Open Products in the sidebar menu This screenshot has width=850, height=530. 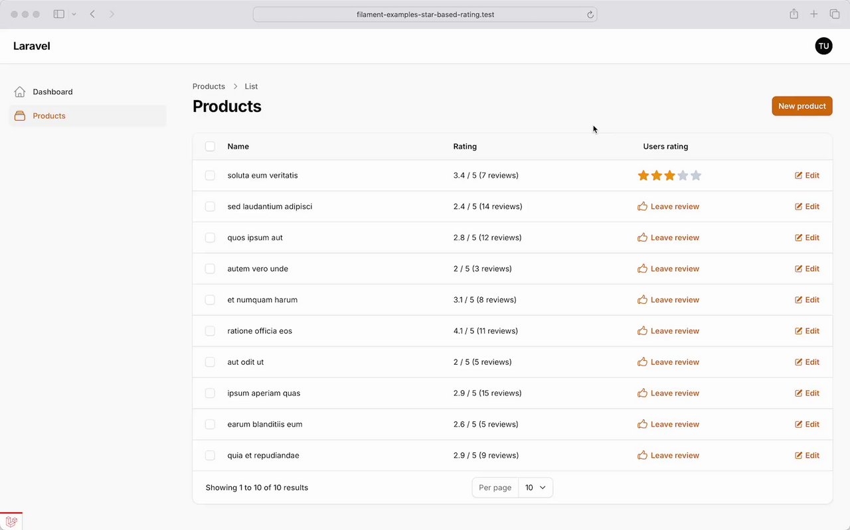(49, 116)
